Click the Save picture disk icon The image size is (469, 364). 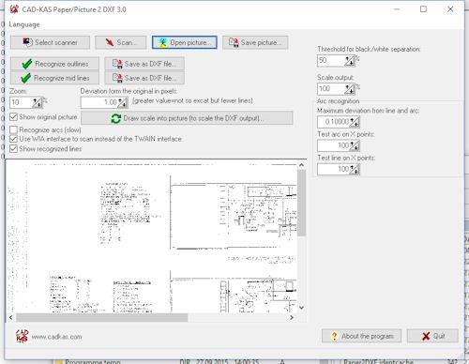234,42
